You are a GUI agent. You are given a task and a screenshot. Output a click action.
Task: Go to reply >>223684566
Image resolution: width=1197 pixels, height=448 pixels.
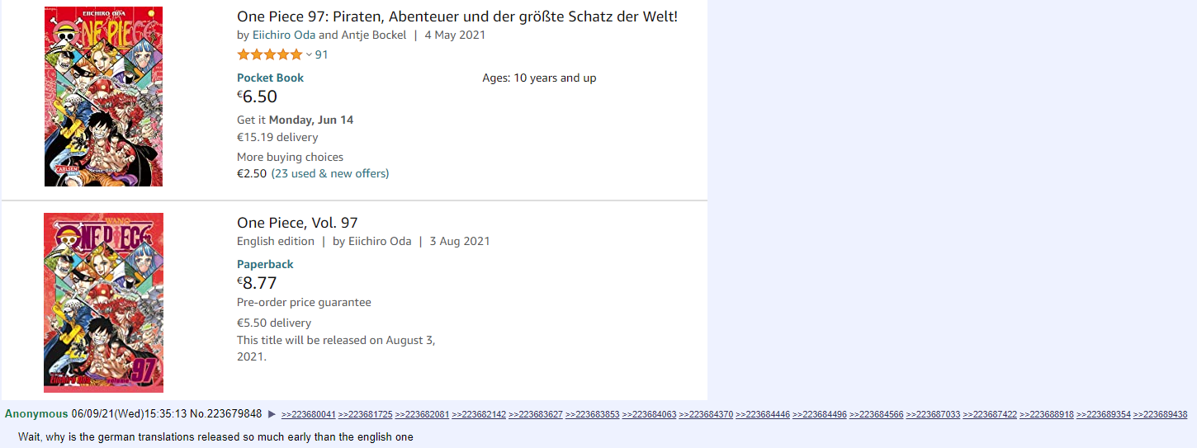tap(877, 415)
